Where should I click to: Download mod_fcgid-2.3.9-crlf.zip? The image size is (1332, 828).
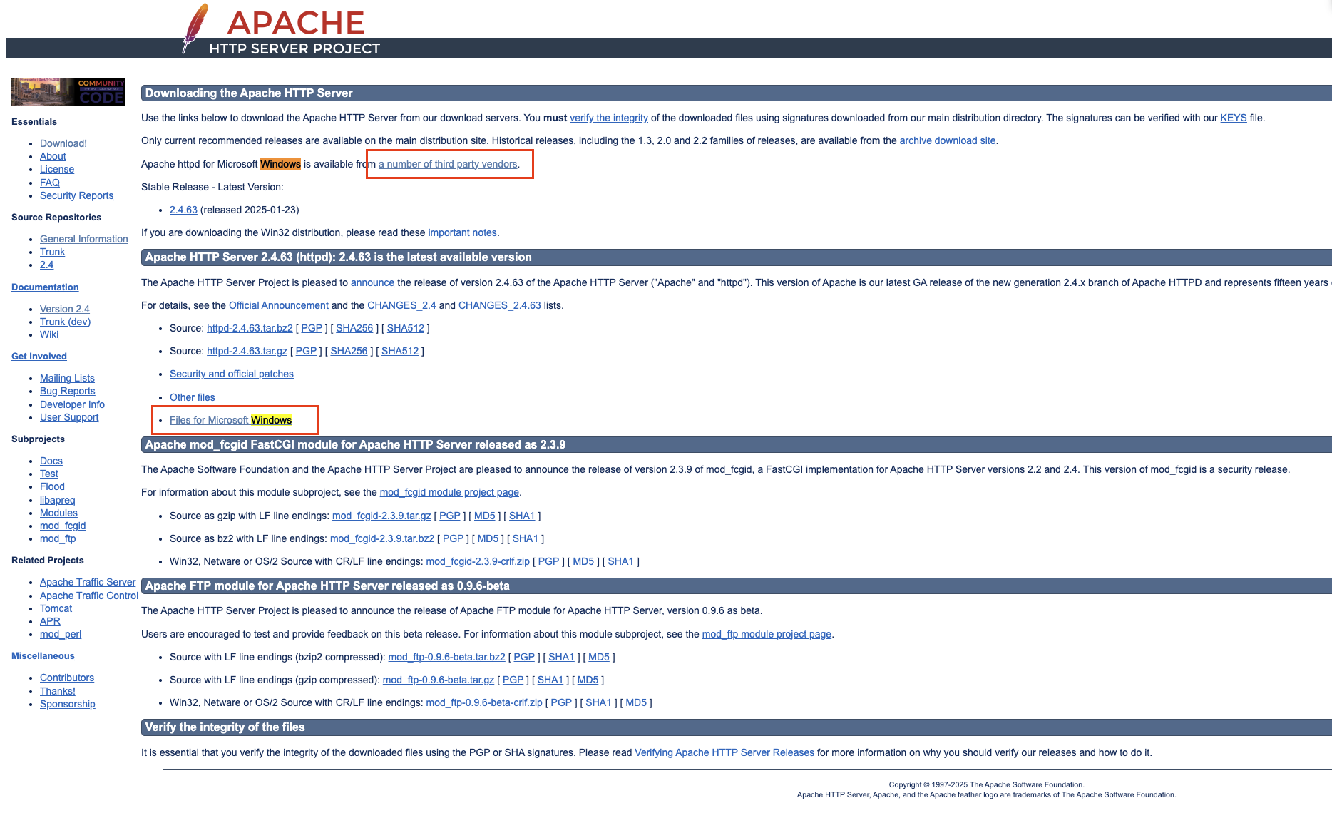pos(478,561)
